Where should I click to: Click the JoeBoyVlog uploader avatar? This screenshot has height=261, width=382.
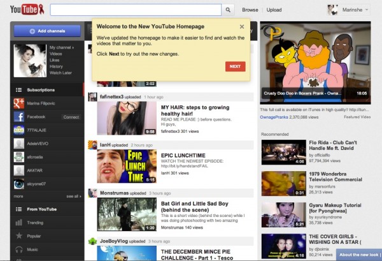[x=92, y=241]
